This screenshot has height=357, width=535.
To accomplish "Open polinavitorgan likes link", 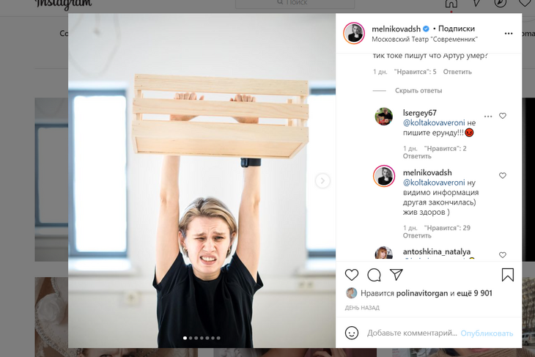I will [x=421, y=293].
